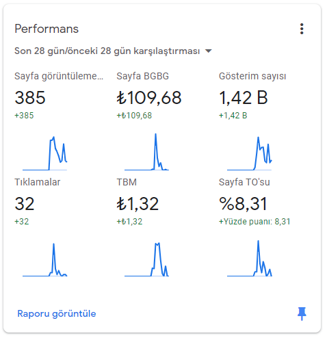Viewport: 327px width, 338px height.
Task: Click the Sayfa görüntüleme sparkline chart
Action: tap(44, 153)
